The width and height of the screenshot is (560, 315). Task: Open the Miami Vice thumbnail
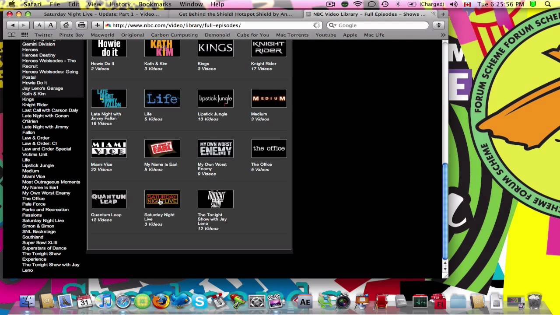[x=109, y=149]
